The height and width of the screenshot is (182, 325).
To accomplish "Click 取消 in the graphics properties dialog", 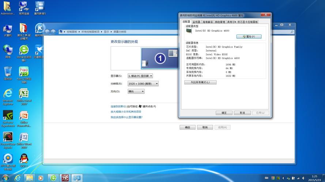I will [x=242, y=113].
